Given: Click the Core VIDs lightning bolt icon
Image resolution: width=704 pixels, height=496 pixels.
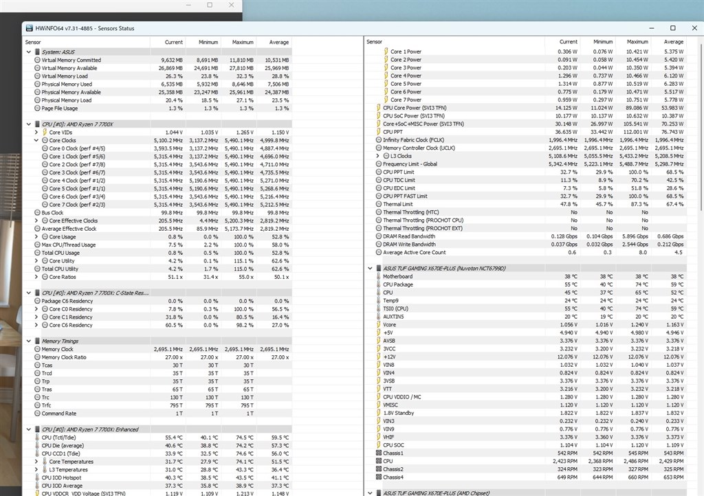Looking at the screenshot, I should [45, 133].
